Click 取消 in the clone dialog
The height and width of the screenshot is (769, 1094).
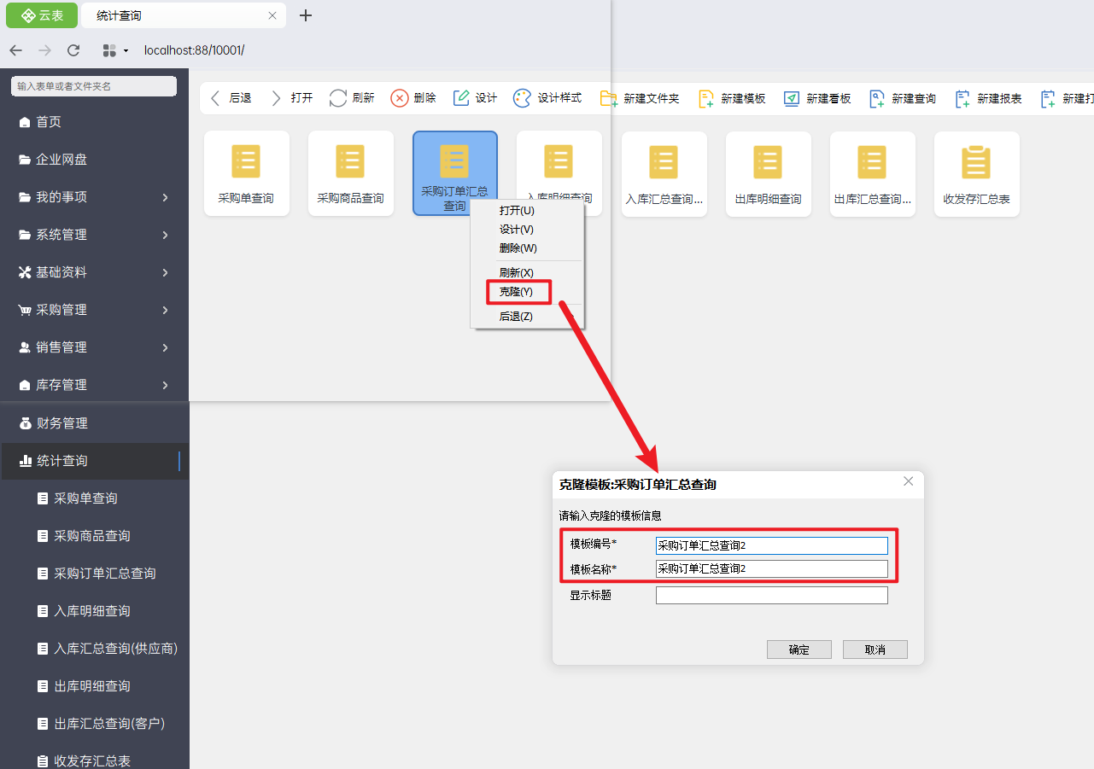point(875,650)
